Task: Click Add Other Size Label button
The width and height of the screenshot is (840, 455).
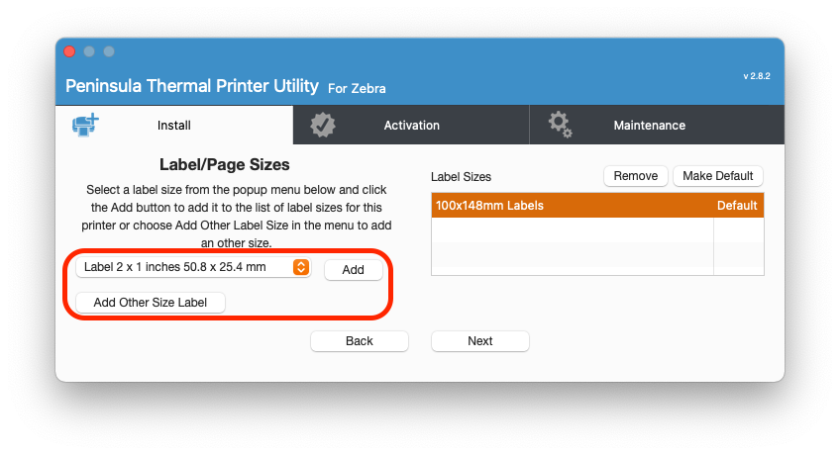Action: [150, 302]
